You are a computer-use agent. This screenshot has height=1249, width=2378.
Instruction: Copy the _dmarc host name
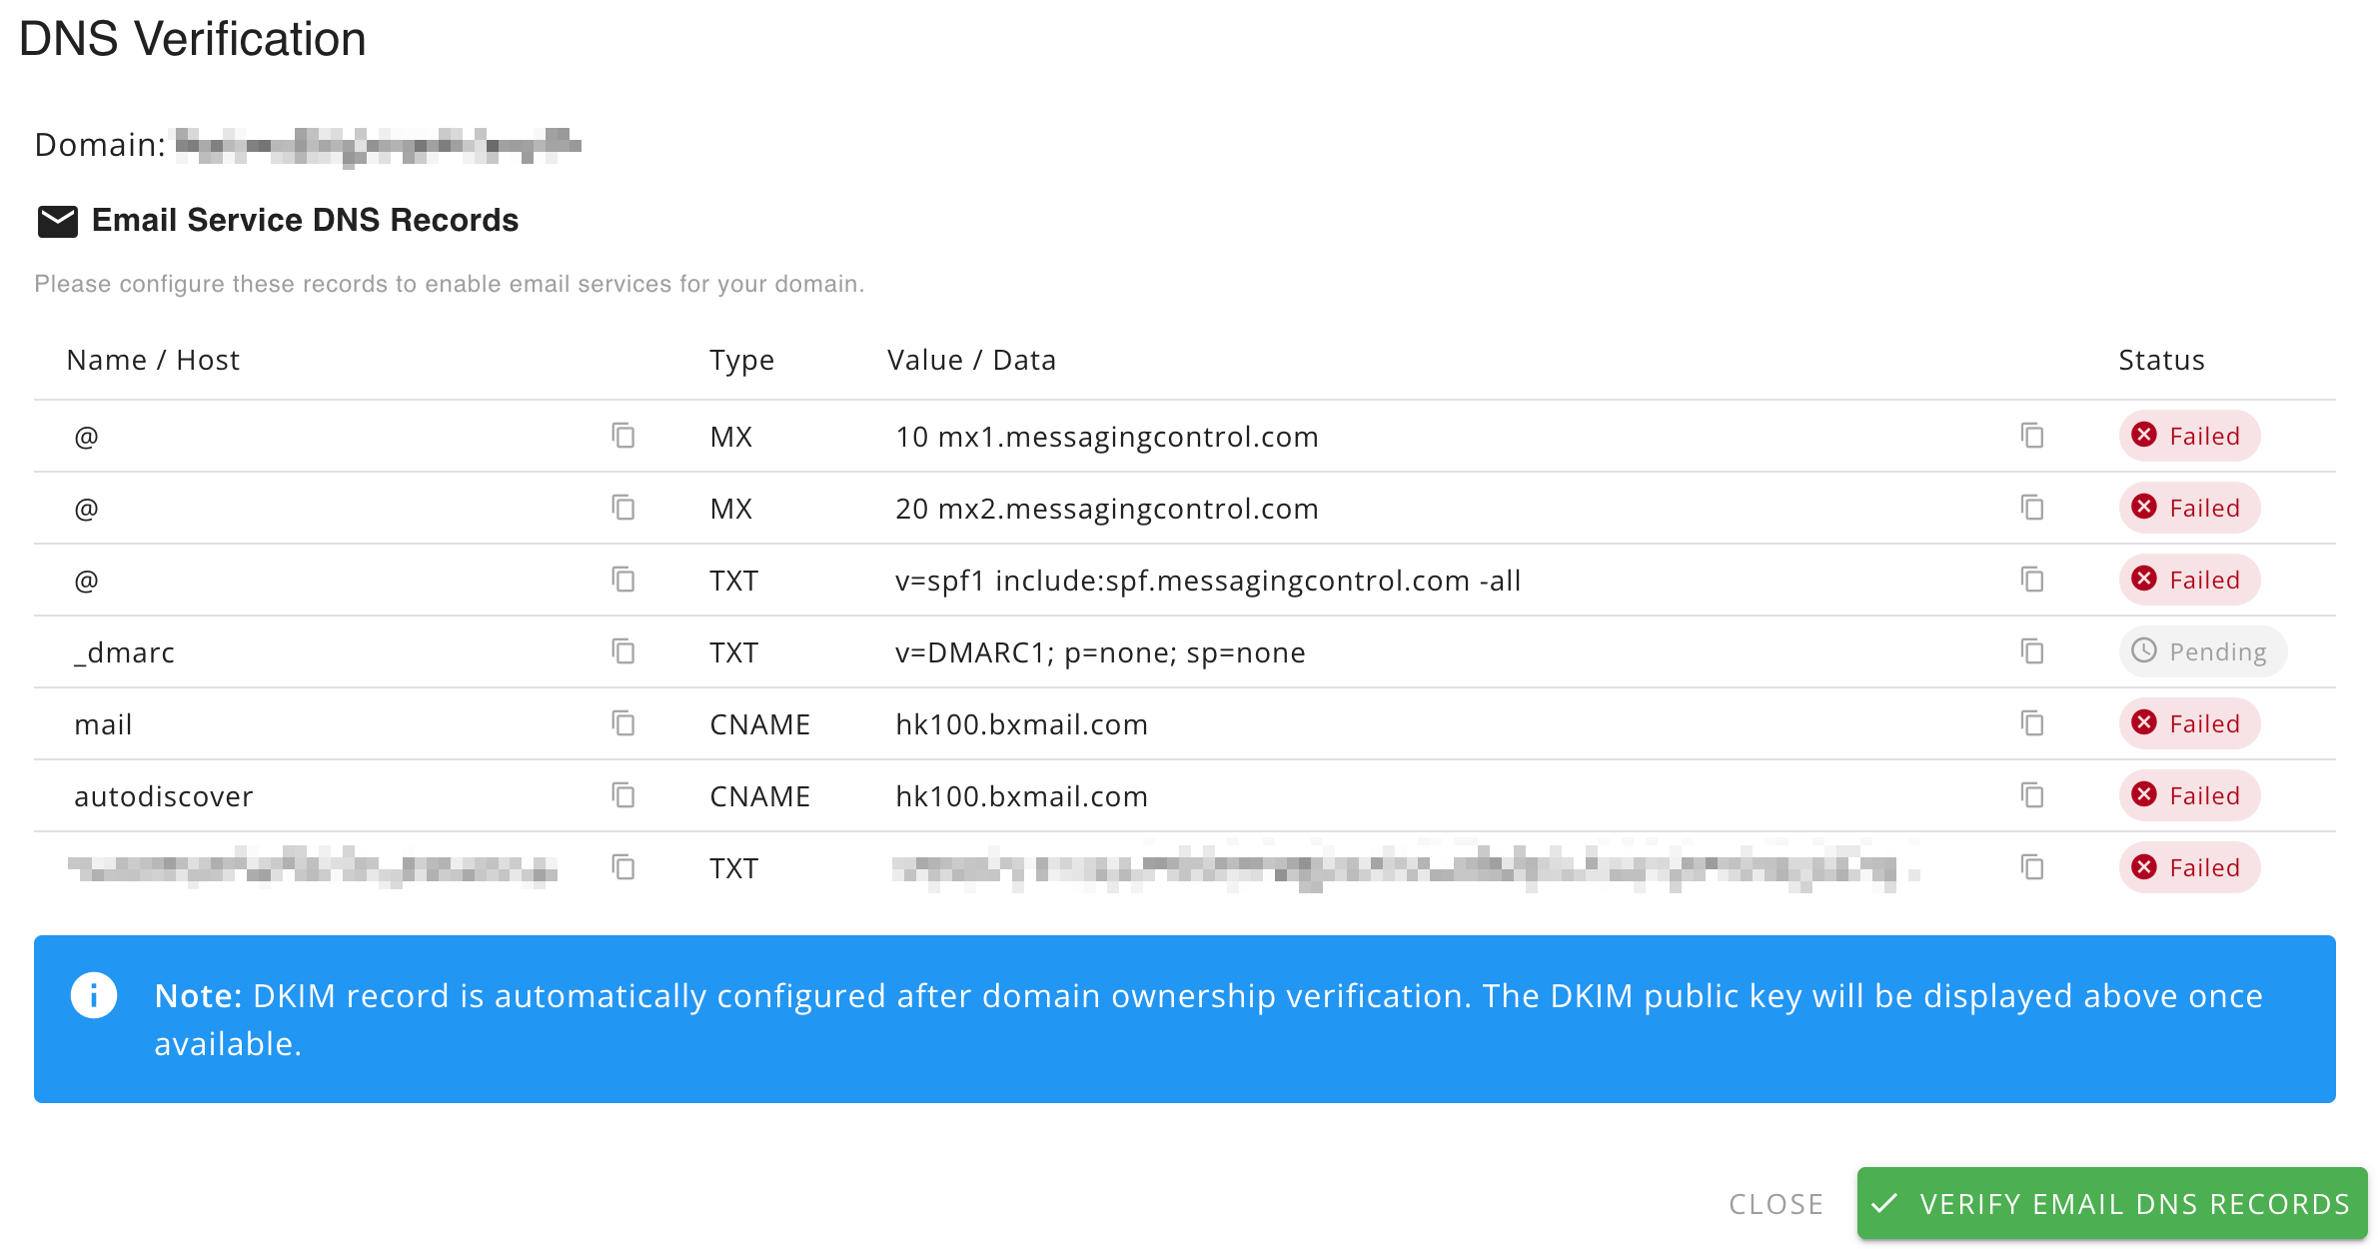[623, 651]
